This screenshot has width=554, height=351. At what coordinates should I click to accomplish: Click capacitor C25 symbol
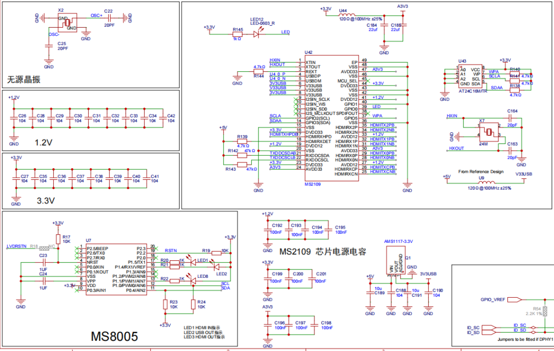49,45
